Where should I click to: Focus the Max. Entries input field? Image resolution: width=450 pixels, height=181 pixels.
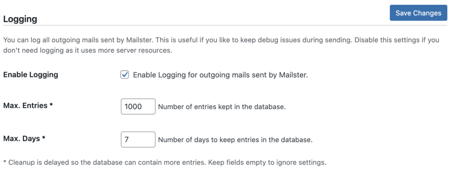(x=138, y=106)
